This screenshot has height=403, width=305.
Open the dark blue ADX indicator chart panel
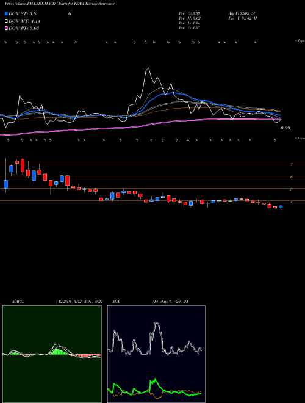(x=156, y=354)
